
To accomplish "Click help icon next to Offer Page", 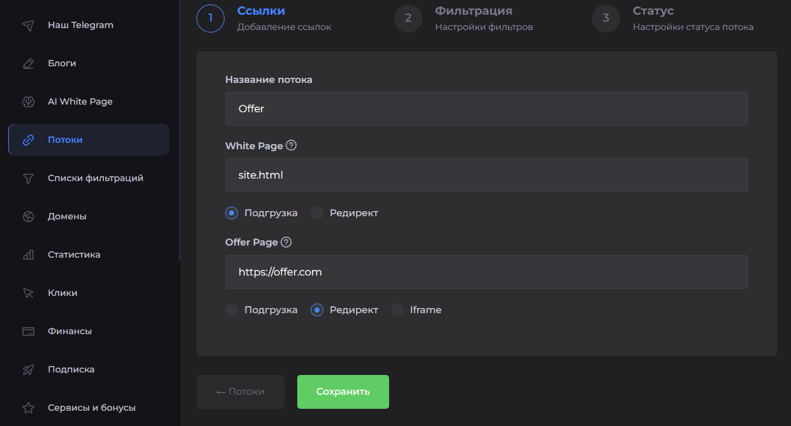I will [286, 242].
